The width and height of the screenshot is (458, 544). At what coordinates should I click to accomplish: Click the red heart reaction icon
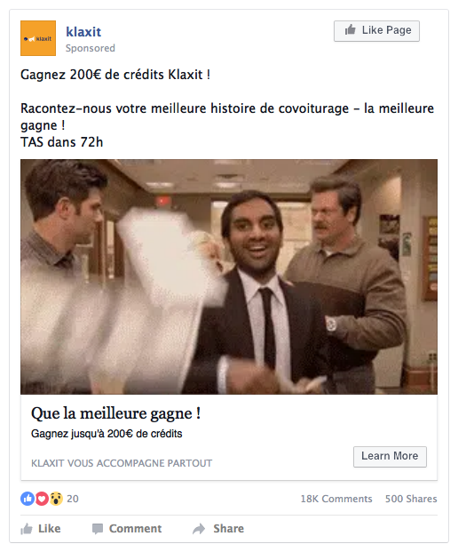[x=42, y=499]
